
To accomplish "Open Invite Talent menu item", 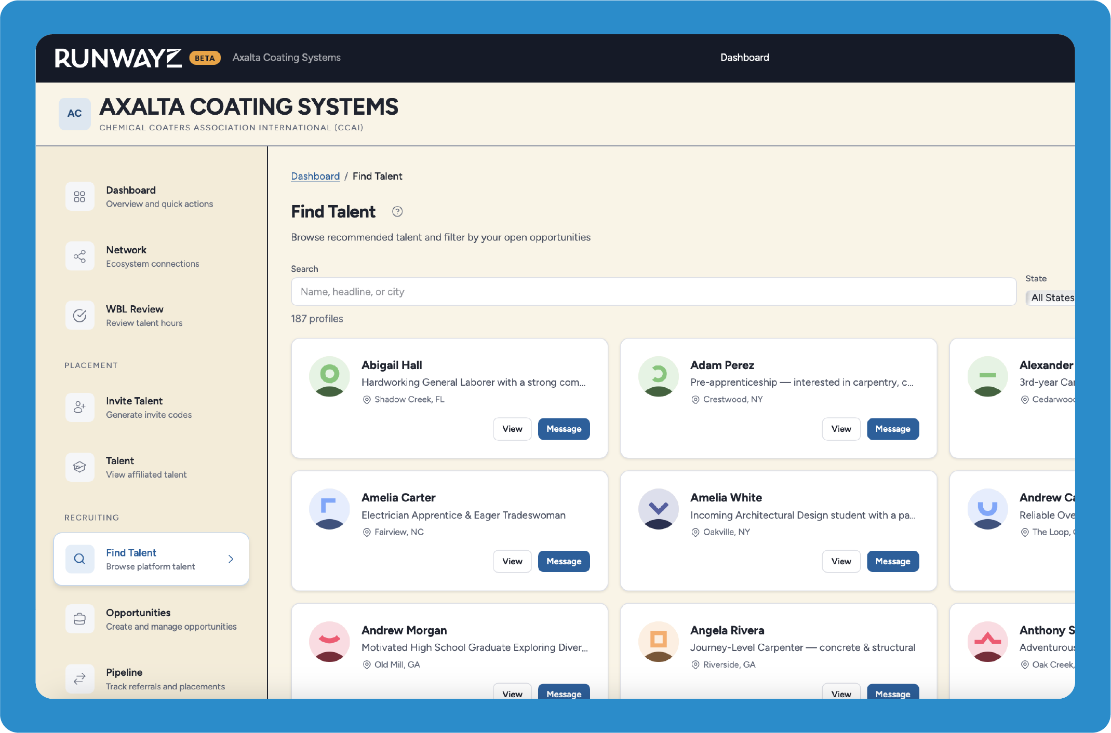I will pos(151,407).
